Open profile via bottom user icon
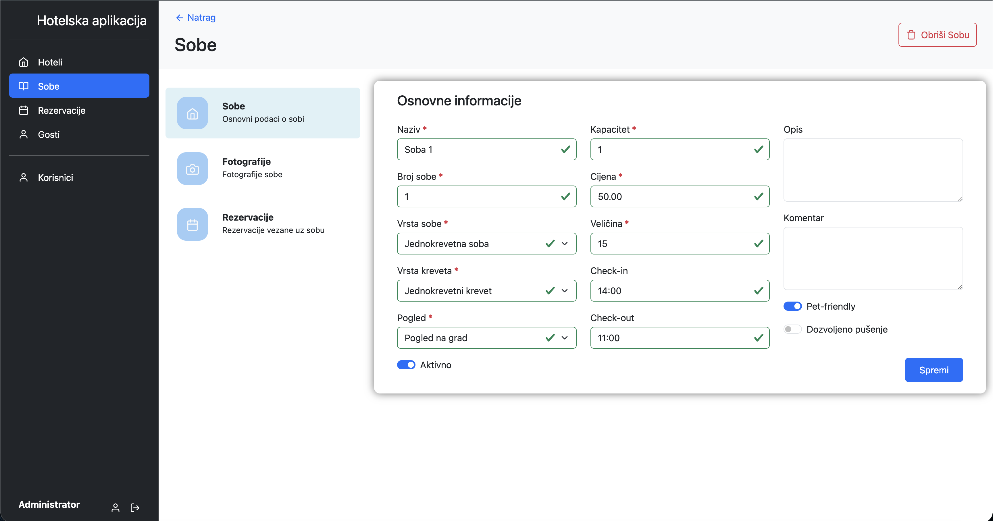 pyautogui.click(x=115, y=508)
